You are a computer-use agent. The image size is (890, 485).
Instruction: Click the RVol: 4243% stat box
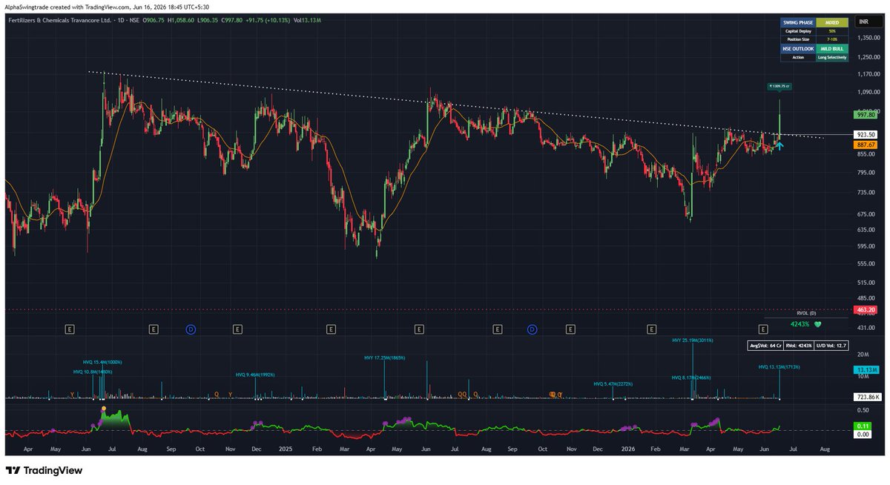tap(798, 346)
